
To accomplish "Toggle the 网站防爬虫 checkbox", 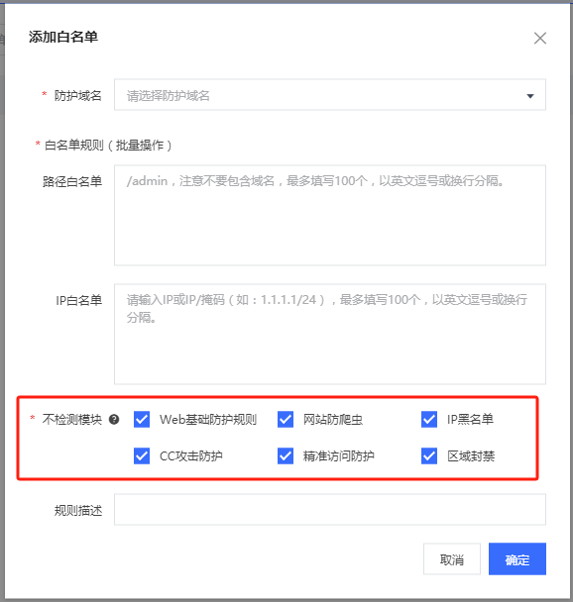I will click(286, 419).
